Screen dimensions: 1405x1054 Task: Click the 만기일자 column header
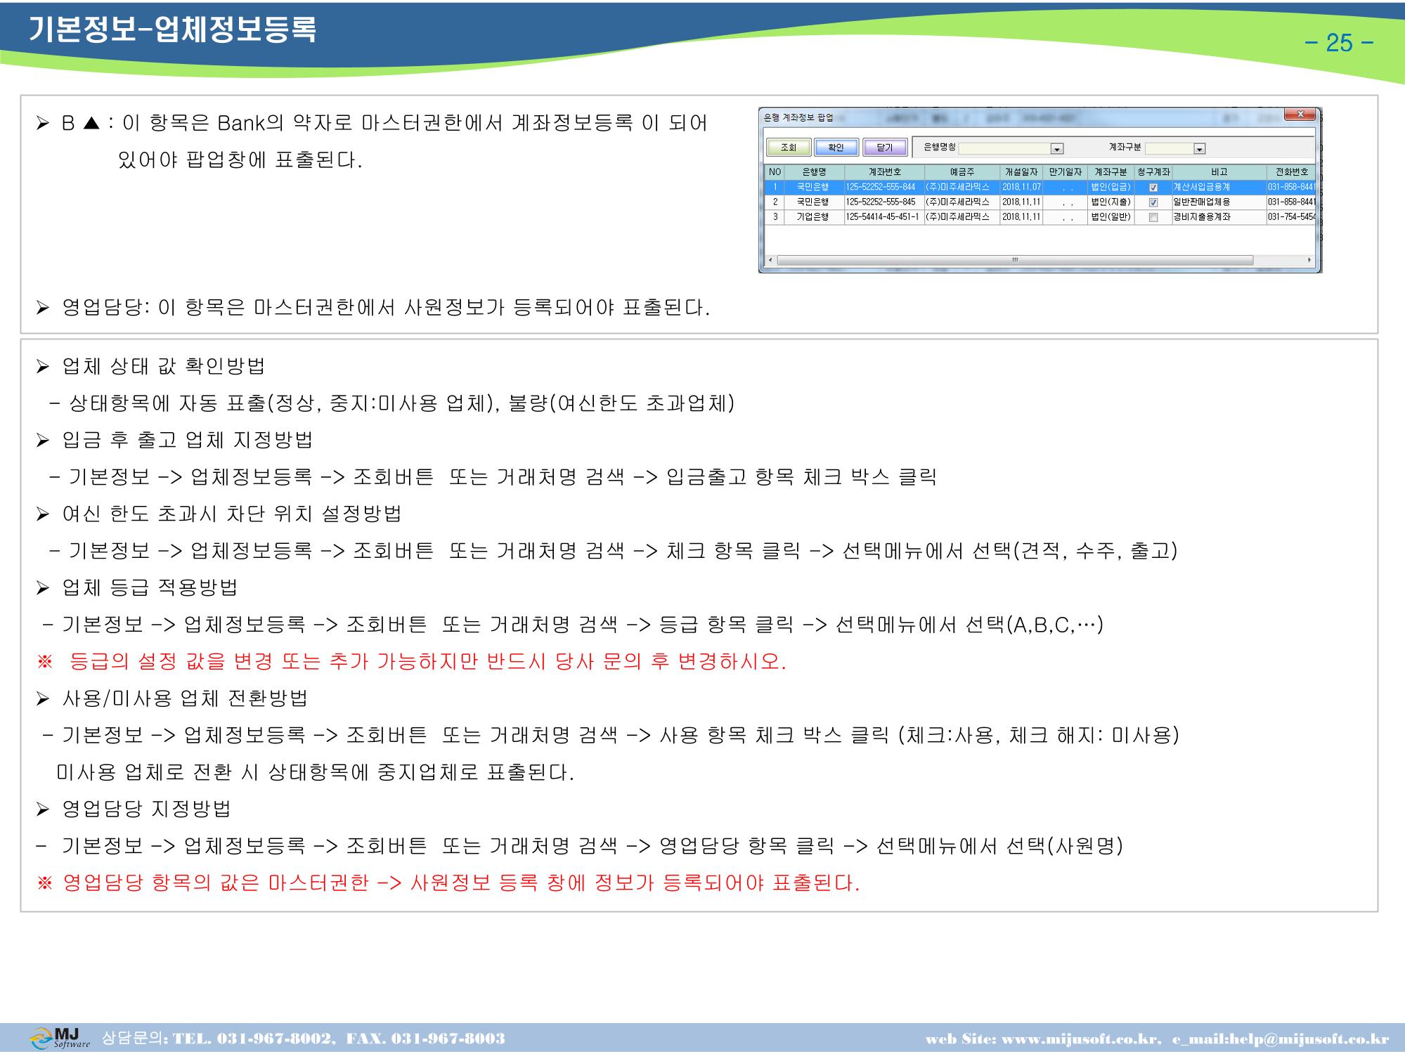click(1066, 172)
